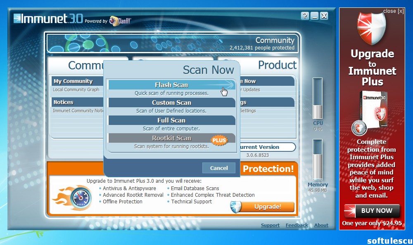Screen dimensions: 413x245
Task: Click the Memory usage meter bar
Action: (317, 160)
